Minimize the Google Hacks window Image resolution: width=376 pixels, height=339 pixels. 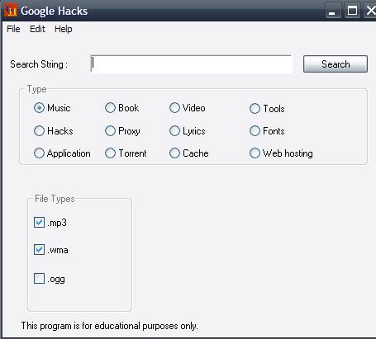332,11
